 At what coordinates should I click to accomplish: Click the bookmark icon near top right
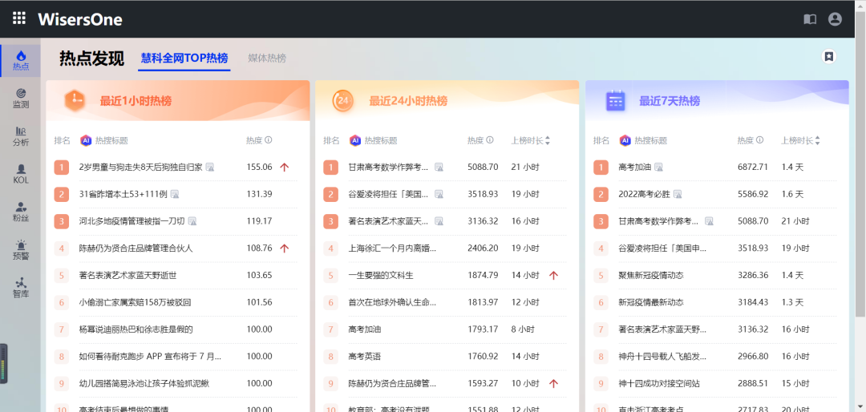pos(829,56)
